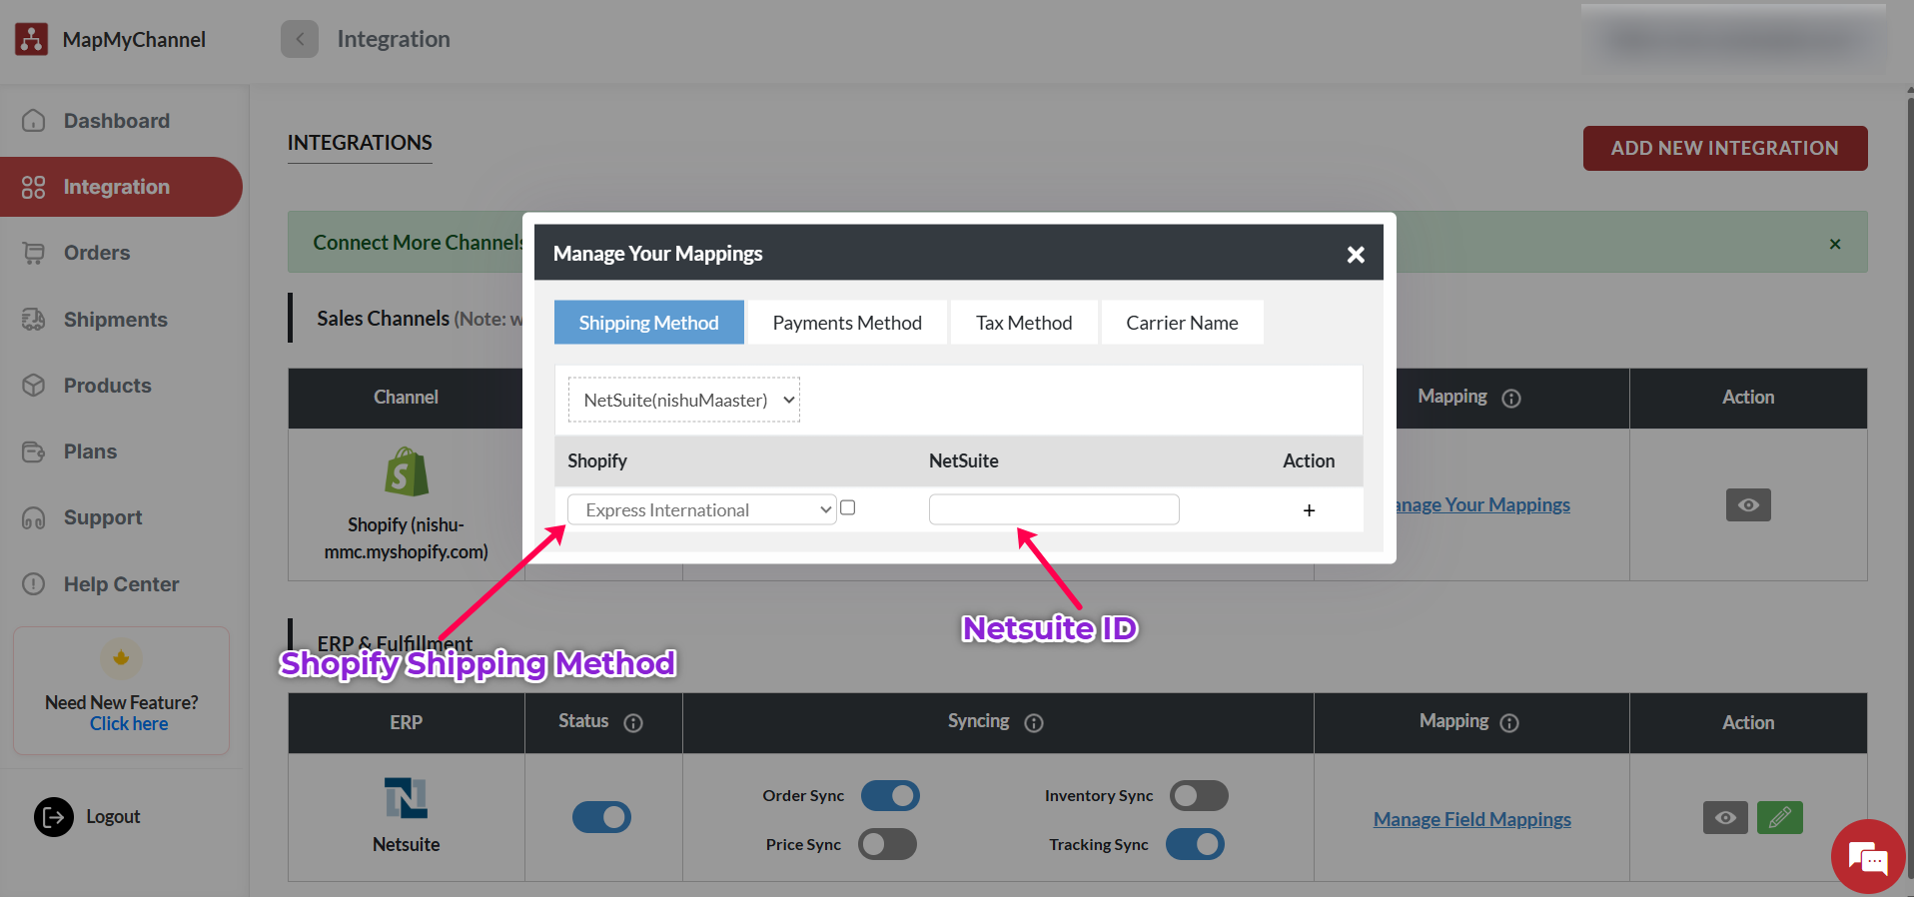
Task: Switch to the Payments Method tab
Action: pyautogui.click(x=847, y=323)
